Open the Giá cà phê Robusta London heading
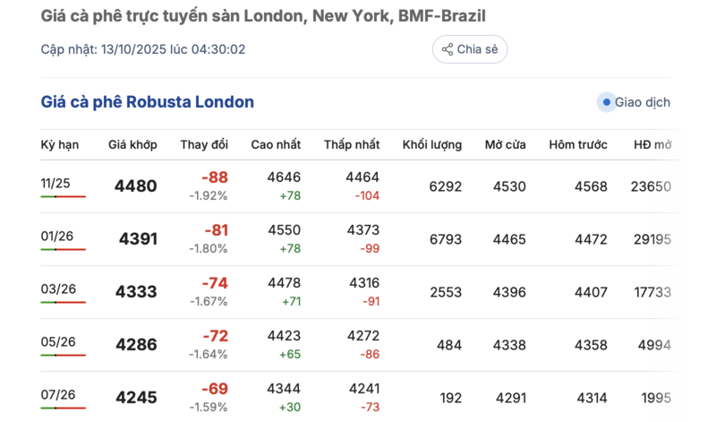This screenshot has height=422, width=716. pyautogui.click(x=148, y=102)
